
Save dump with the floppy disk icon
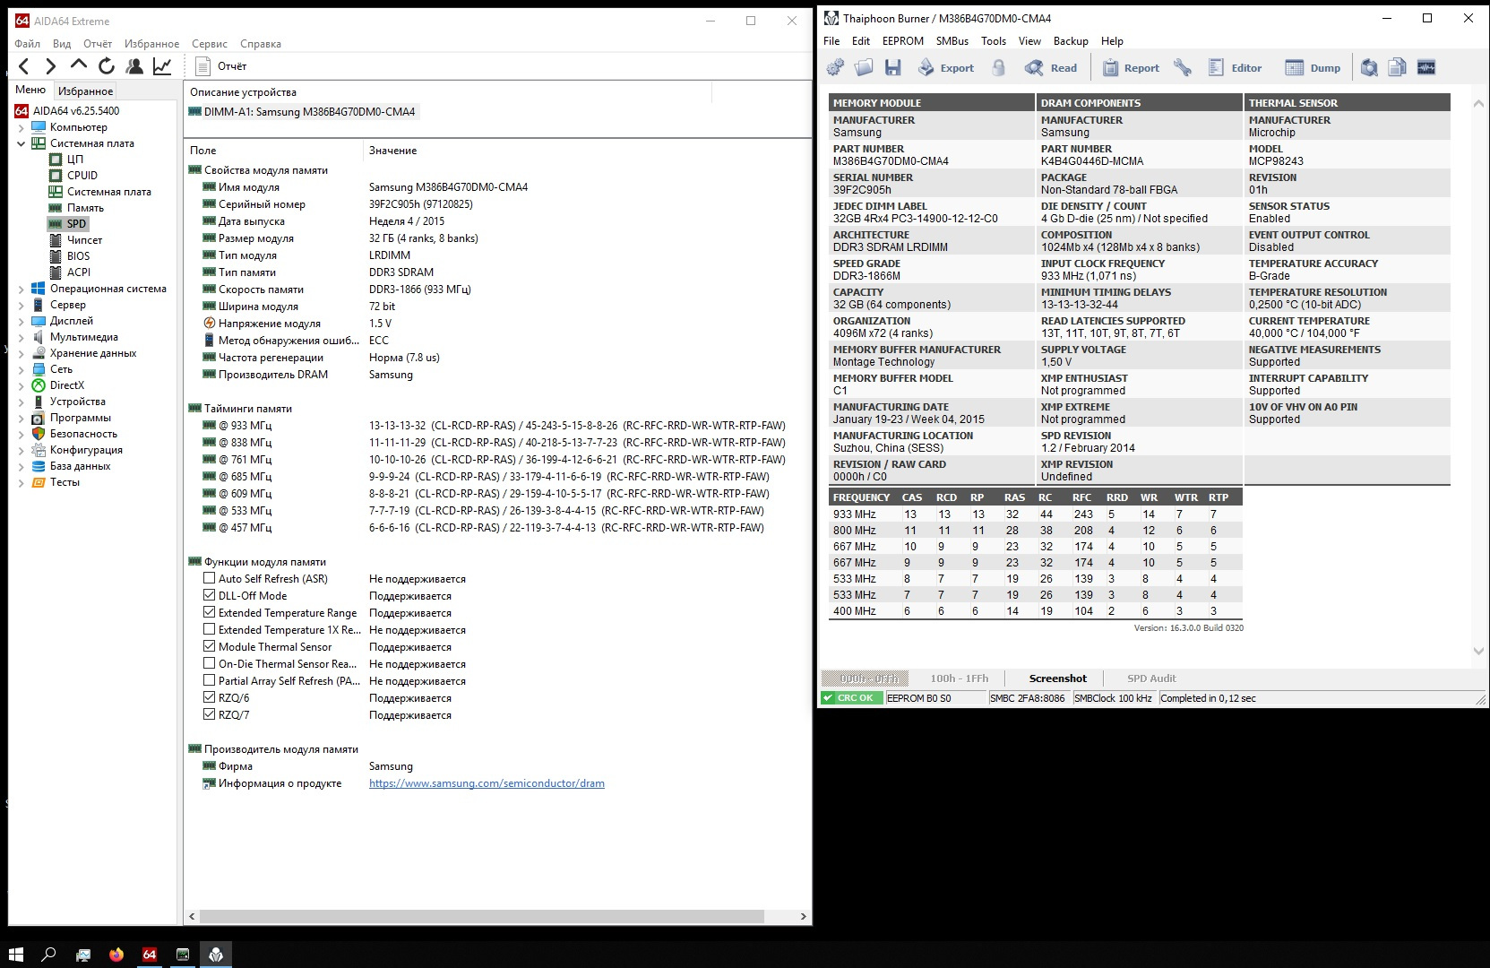[892, 68]
